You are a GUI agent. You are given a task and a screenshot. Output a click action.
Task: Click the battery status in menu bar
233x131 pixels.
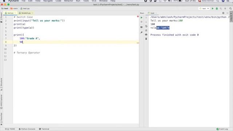[x=178, y=1]
